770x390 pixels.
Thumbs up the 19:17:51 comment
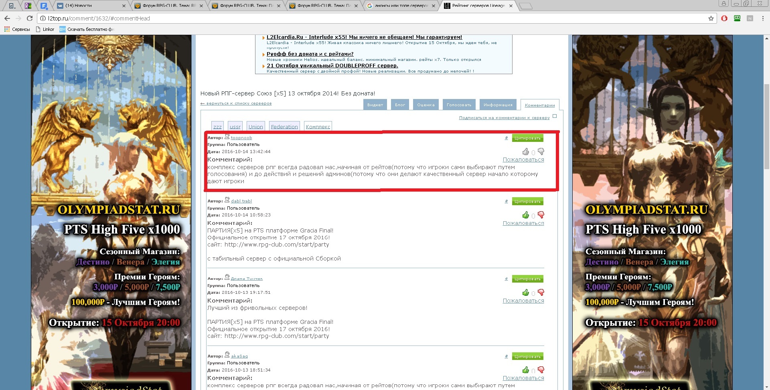click(x=525, y=292)
